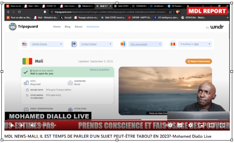Open the ATDHE.Net - Watch... bookmark
234x143 pixels.
(x=193, y=18)
